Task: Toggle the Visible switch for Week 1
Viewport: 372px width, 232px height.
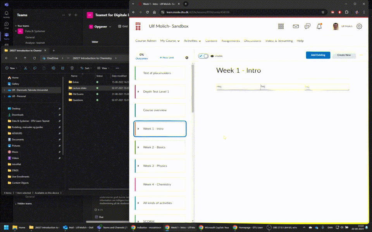Action: (x=203, y=56)
